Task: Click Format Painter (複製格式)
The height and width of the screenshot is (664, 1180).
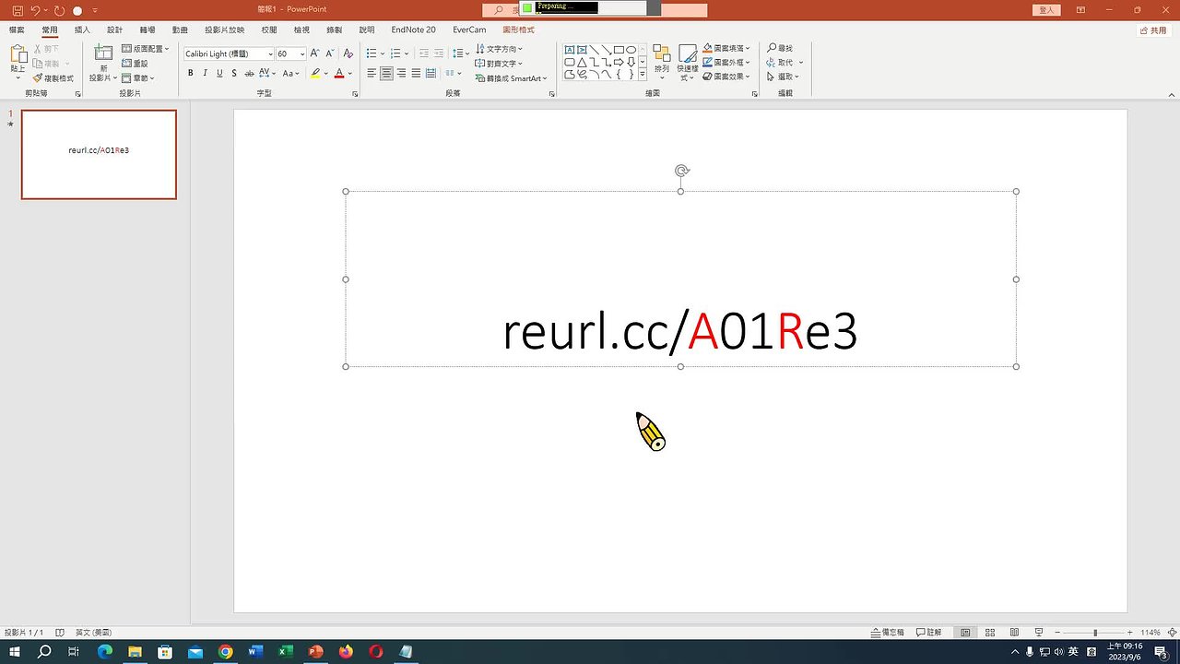Action: tap(53, 78)
